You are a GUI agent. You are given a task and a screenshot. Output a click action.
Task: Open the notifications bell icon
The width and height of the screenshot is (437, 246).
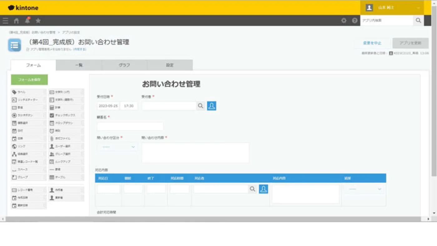tap(27, 21)
